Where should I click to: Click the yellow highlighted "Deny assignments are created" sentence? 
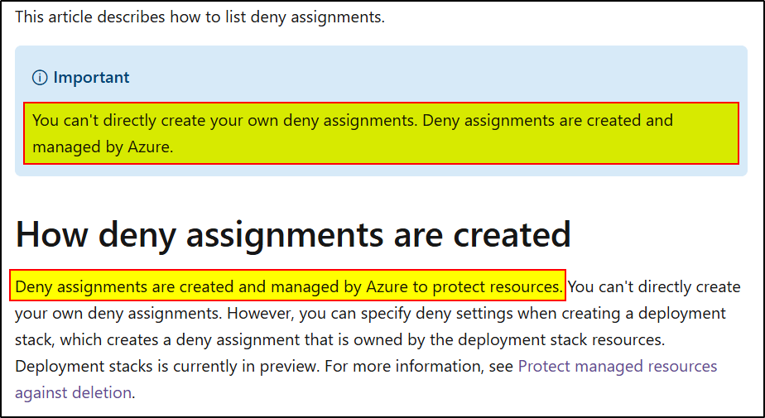click(288, 286)
